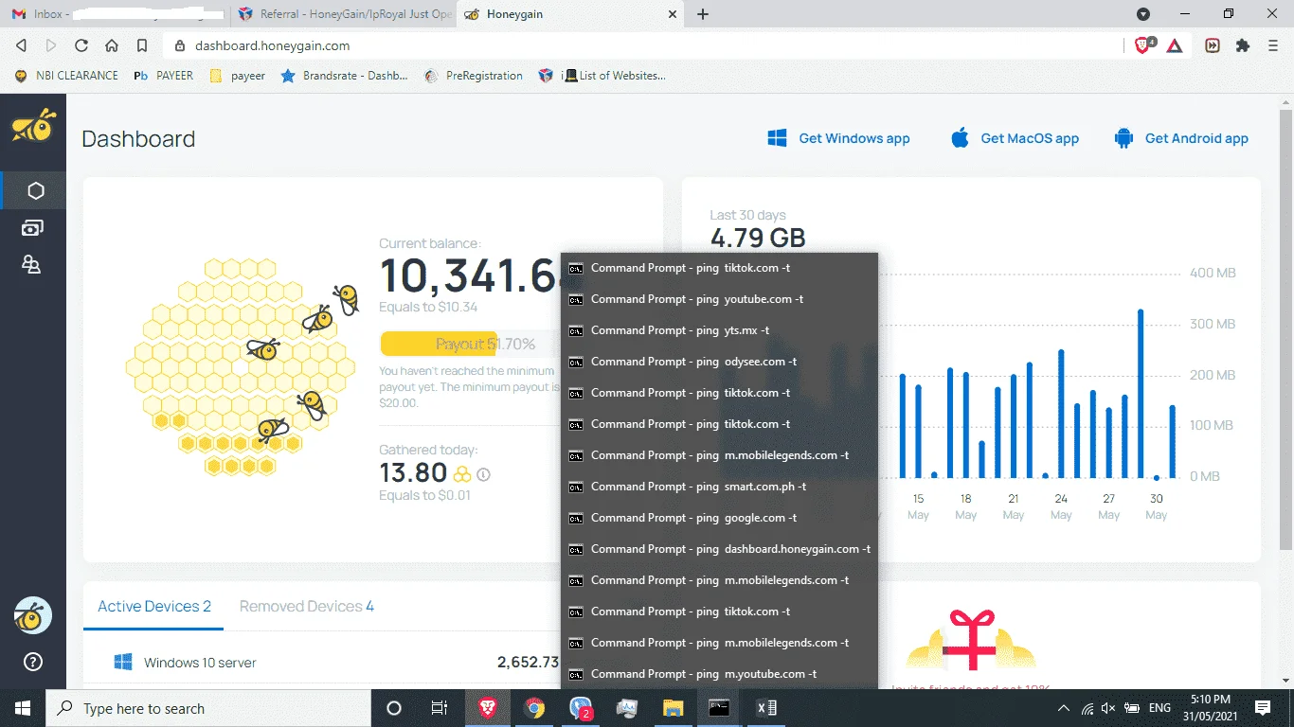1294x727 pixels.
Task: Switch to Removed Devices tab
Action: click(307, 606)
